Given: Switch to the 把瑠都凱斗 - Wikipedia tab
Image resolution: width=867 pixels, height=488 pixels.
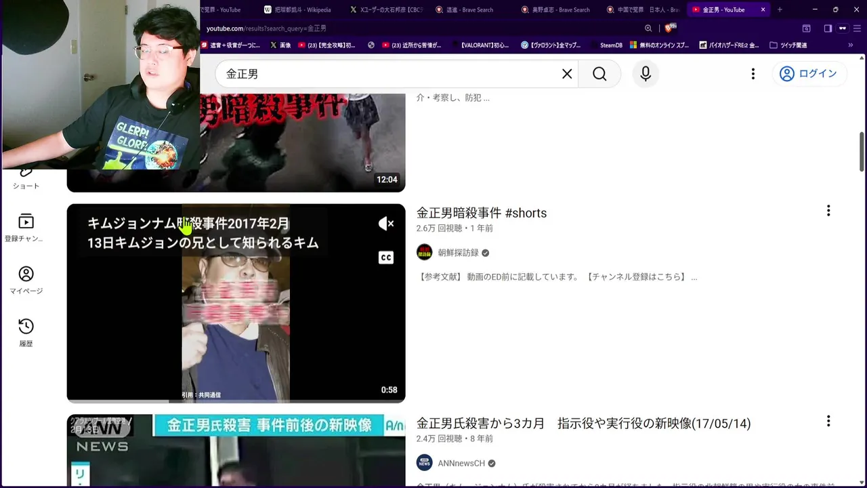Looking at the screenshot, I should tap(297, 9).
